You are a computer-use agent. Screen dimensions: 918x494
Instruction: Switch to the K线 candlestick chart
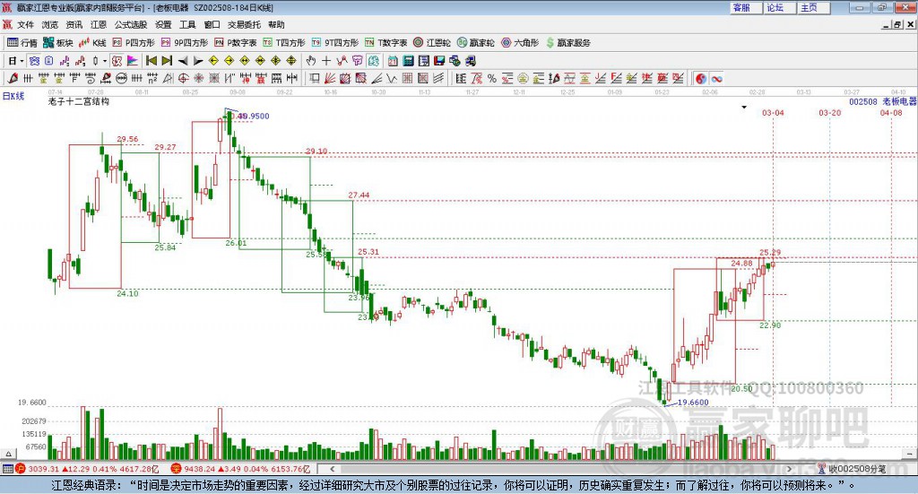(x=92, y=43)
